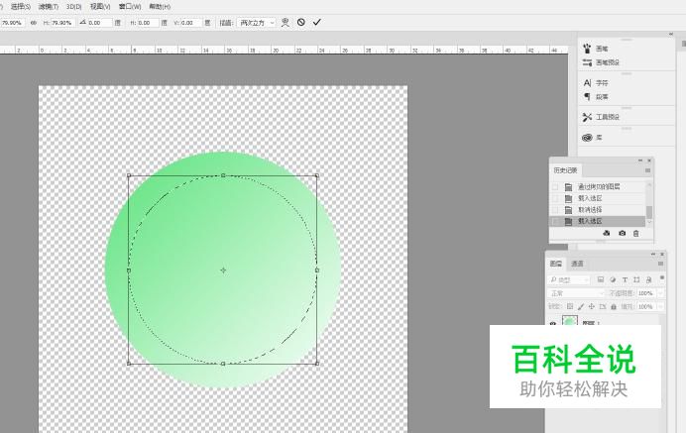Switch to the 通道 Channels tab
Viewport: 686px width, 433px height.
[x=578, y=264]
